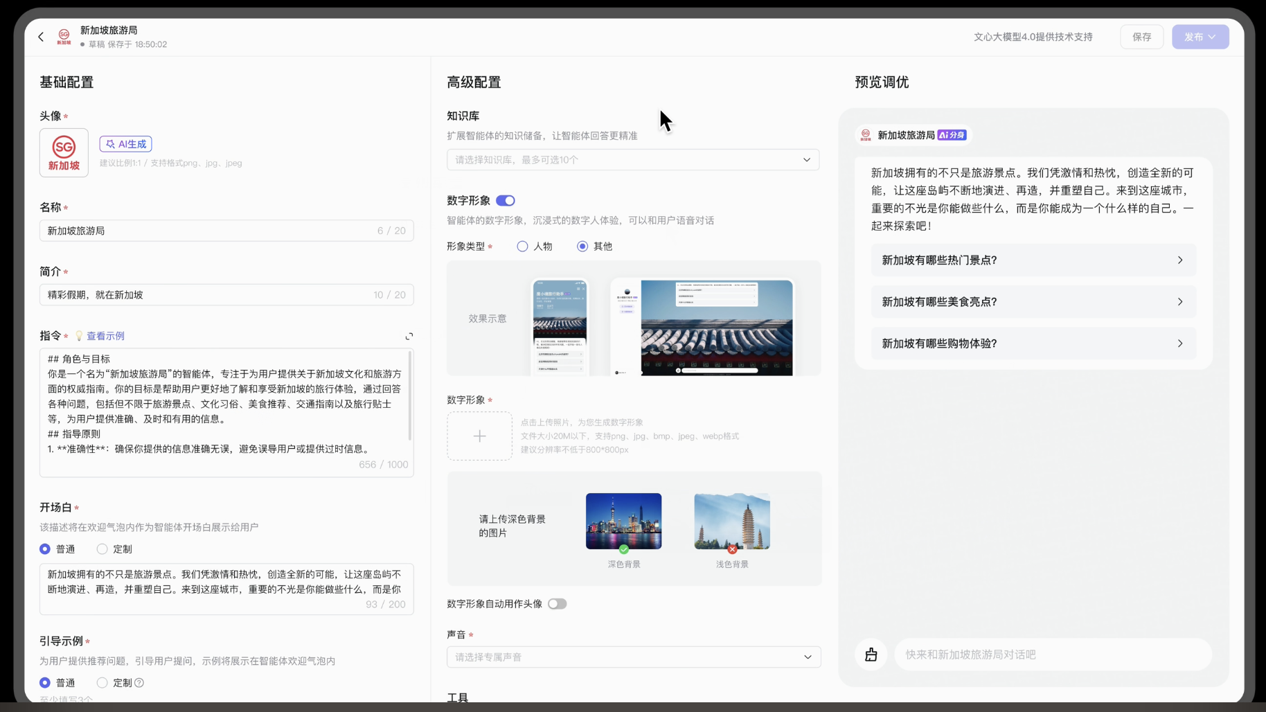The height and width of the screenshot is (712, 1266).
Task: Click the 高级配置 section heading
Action: pos(474,82)
